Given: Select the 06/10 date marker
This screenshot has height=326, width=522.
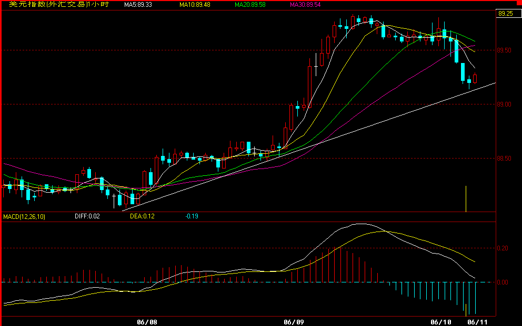Looking at the screenshot, I should 441,322.
